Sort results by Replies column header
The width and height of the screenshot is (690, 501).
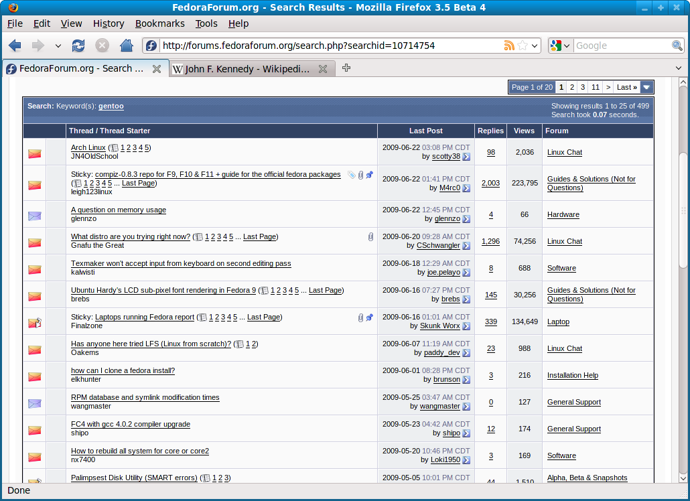(490, 131)
